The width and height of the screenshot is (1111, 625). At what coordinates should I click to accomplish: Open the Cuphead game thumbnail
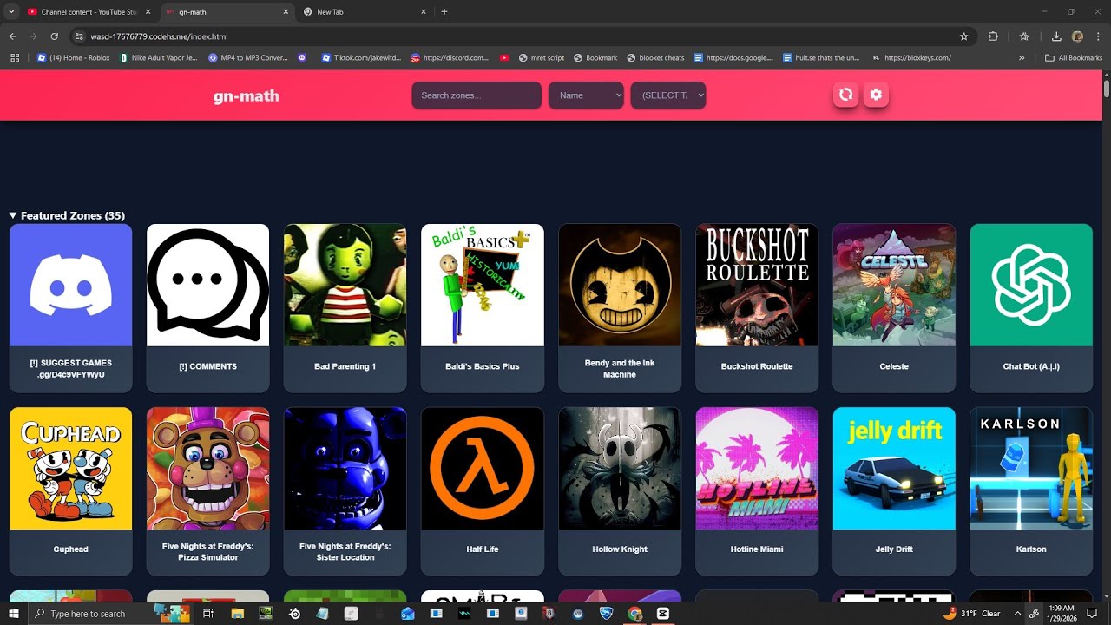coord(70,468)
